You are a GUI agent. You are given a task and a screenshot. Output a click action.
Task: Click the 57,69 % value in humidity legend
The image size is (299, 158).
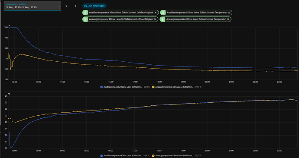198,87
